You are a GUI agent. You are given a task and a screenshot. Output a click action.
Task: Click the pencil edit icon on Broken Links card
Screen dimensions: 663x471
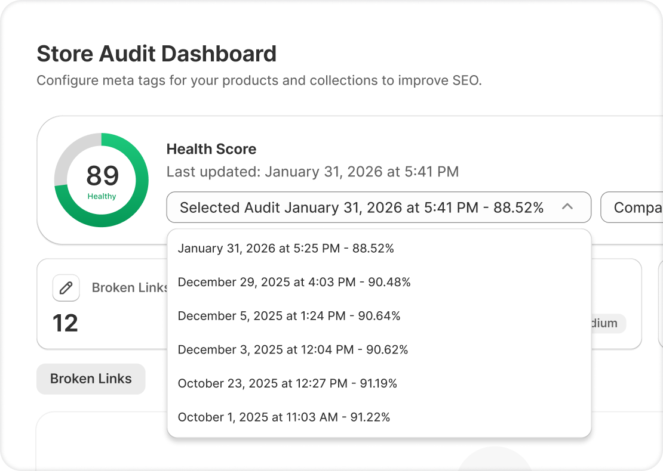click(x=66, y=288)
